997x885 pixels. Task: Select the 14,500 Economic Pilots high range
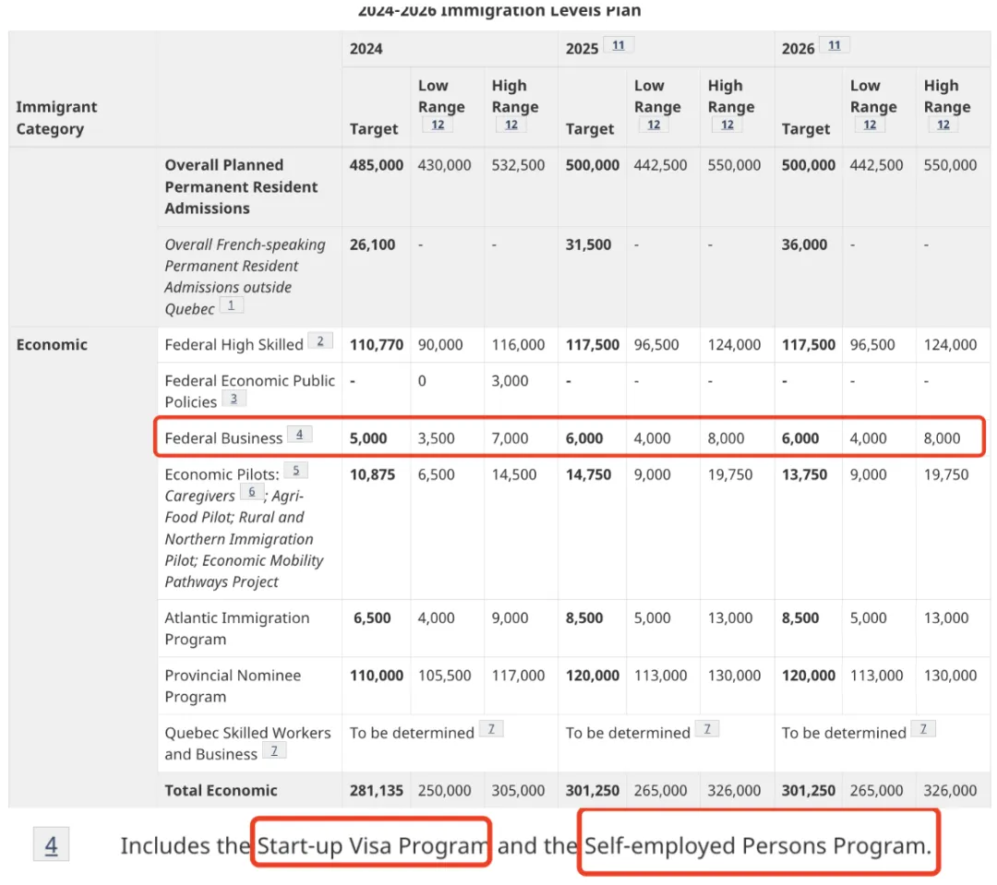click(x=514, y=475)
